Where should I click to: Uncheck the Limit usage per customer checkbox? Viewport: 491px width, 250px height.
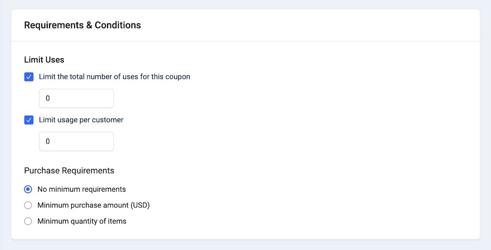point(28,120)
